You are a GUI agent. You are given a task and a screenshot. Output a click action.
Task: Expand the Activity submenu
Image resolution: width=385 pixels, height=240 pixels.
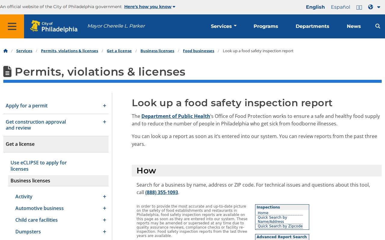point(104,196)
